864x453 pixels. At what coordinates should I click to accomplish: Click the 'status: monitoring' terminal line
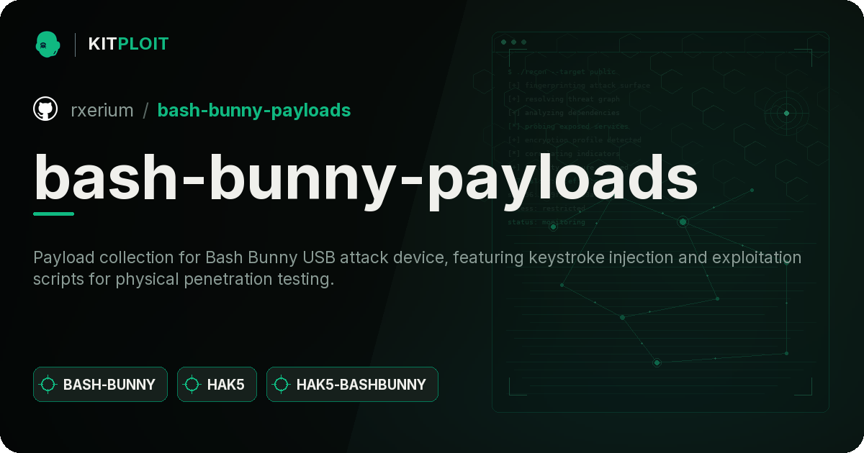[546, 222]
